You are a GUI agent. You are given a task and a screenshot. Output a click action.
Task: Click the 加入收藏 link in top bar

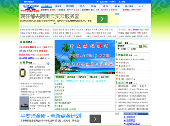(122, 2)
